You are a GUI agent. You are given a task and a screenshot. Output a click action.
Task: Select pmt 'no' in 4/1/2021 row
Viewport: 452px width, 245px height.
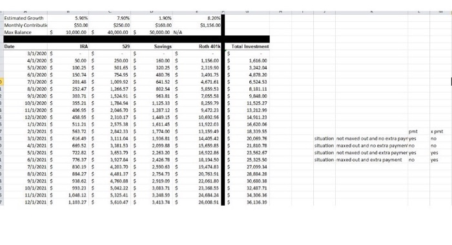pos(418,146)
